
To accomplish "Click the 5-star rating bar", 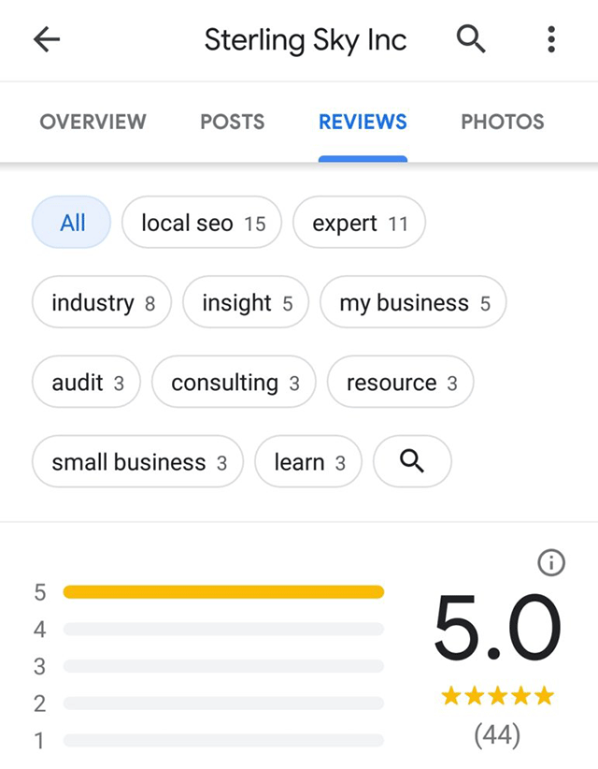I will pyautogui.click(x=223, y=592).
